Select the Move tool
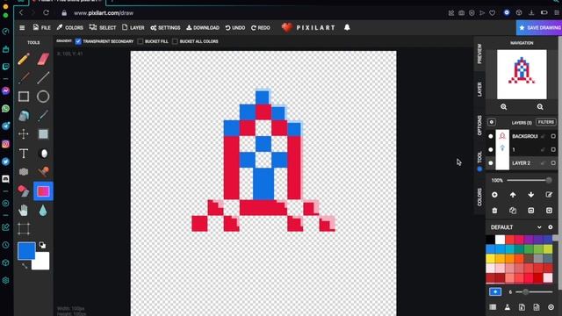 (24, 134)
